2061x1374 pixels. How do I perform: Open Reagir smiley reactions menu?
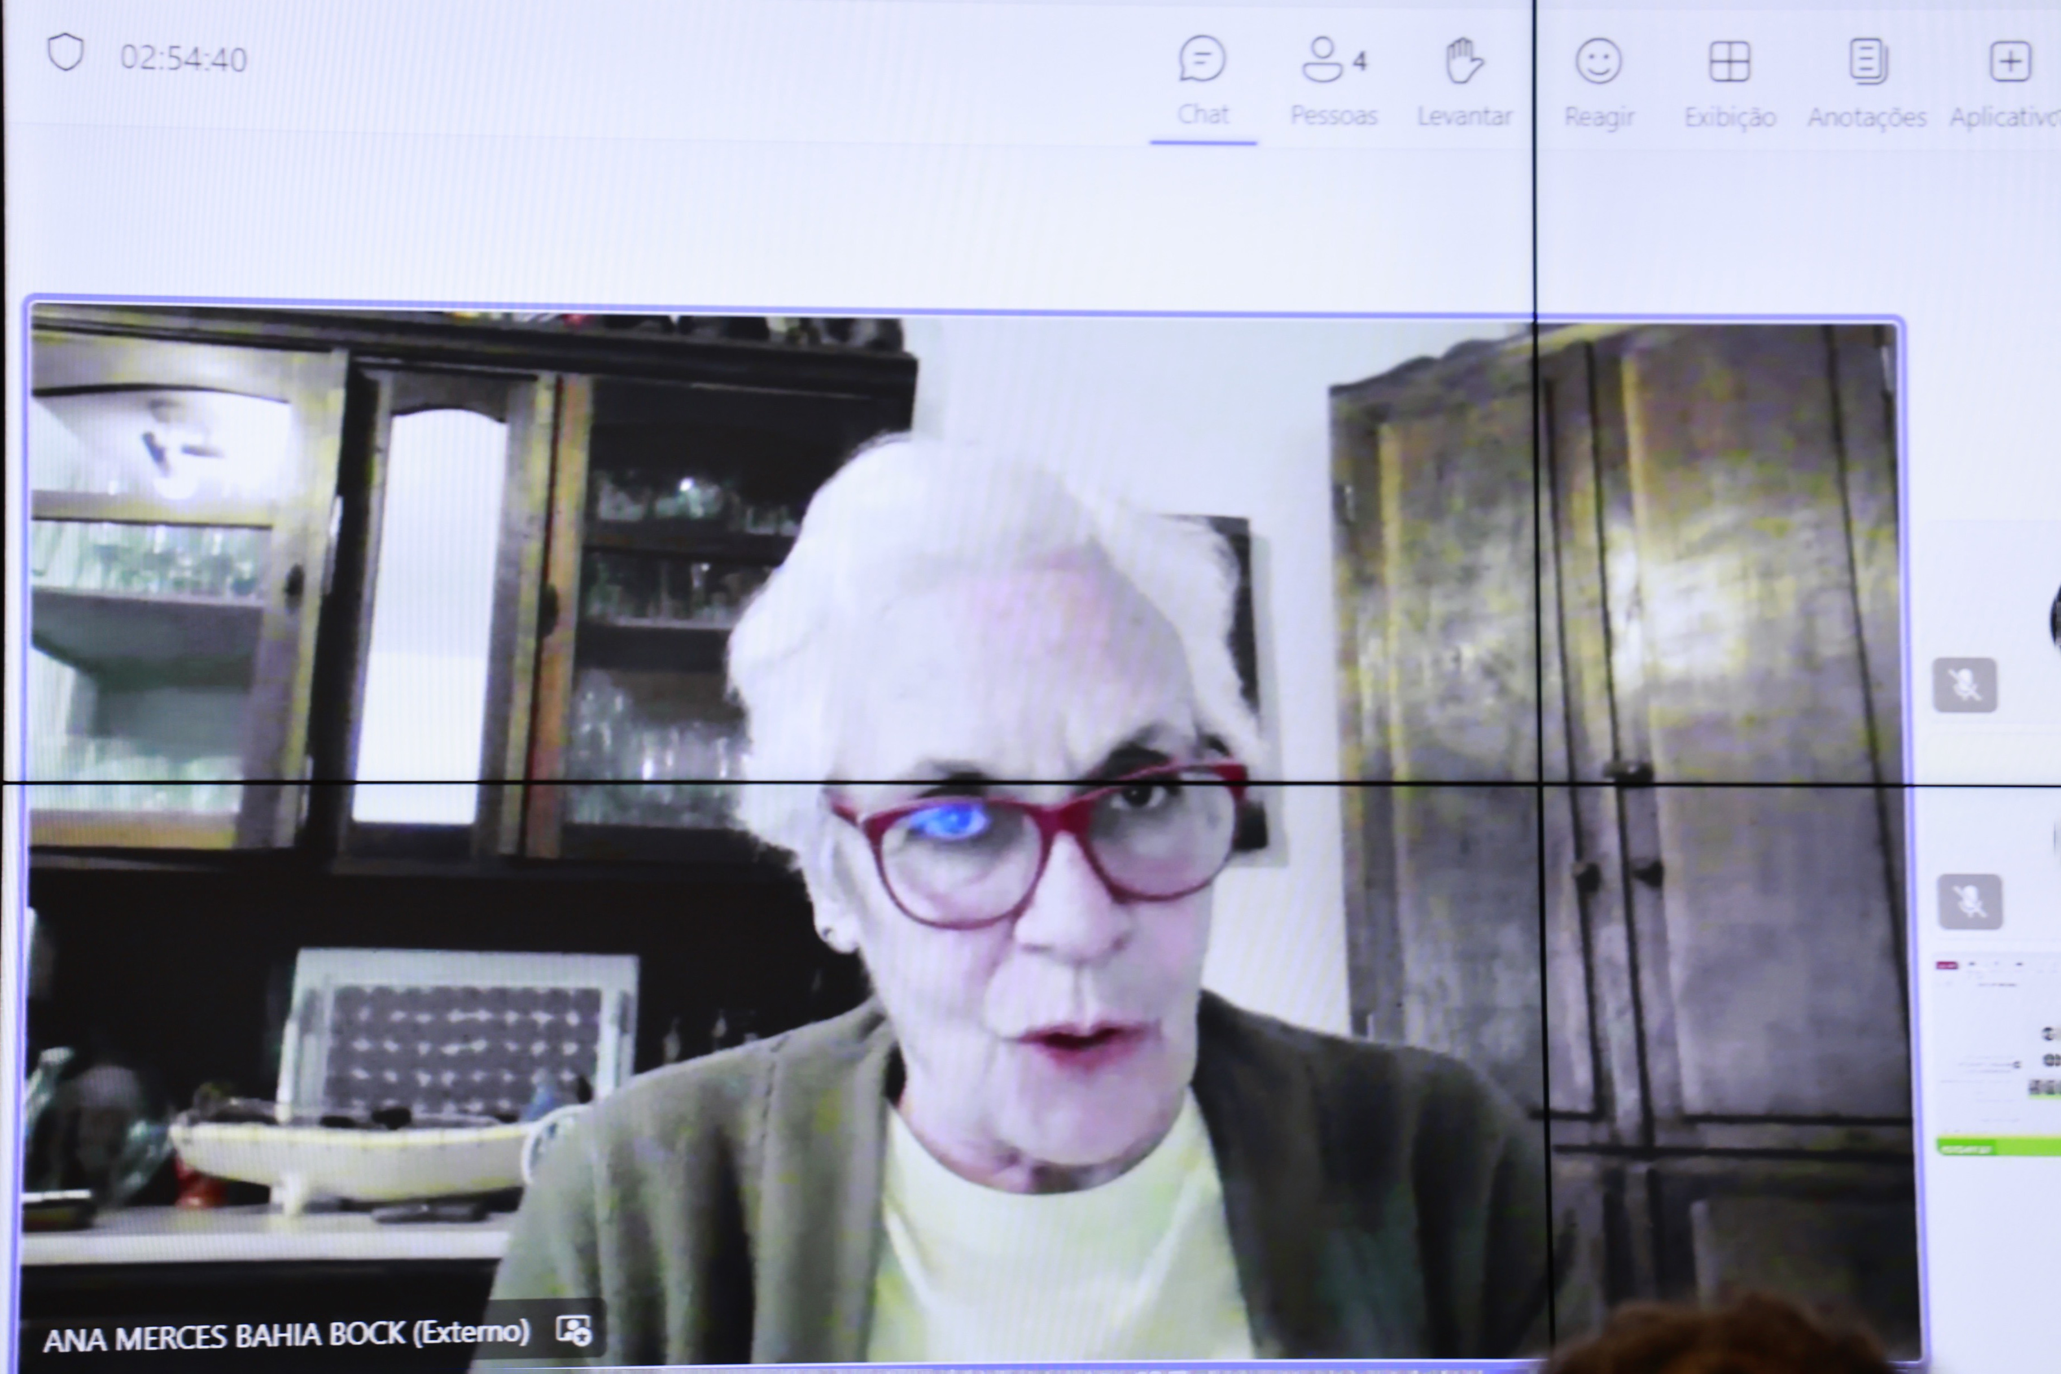1598,62
